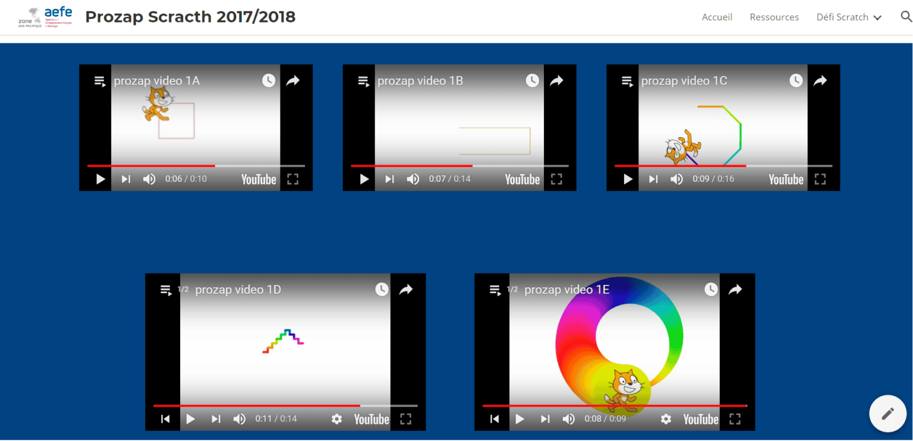Click the edit pencil floating button
The height and width of the screenshot is (441, 913).
[x=887, y=414]
